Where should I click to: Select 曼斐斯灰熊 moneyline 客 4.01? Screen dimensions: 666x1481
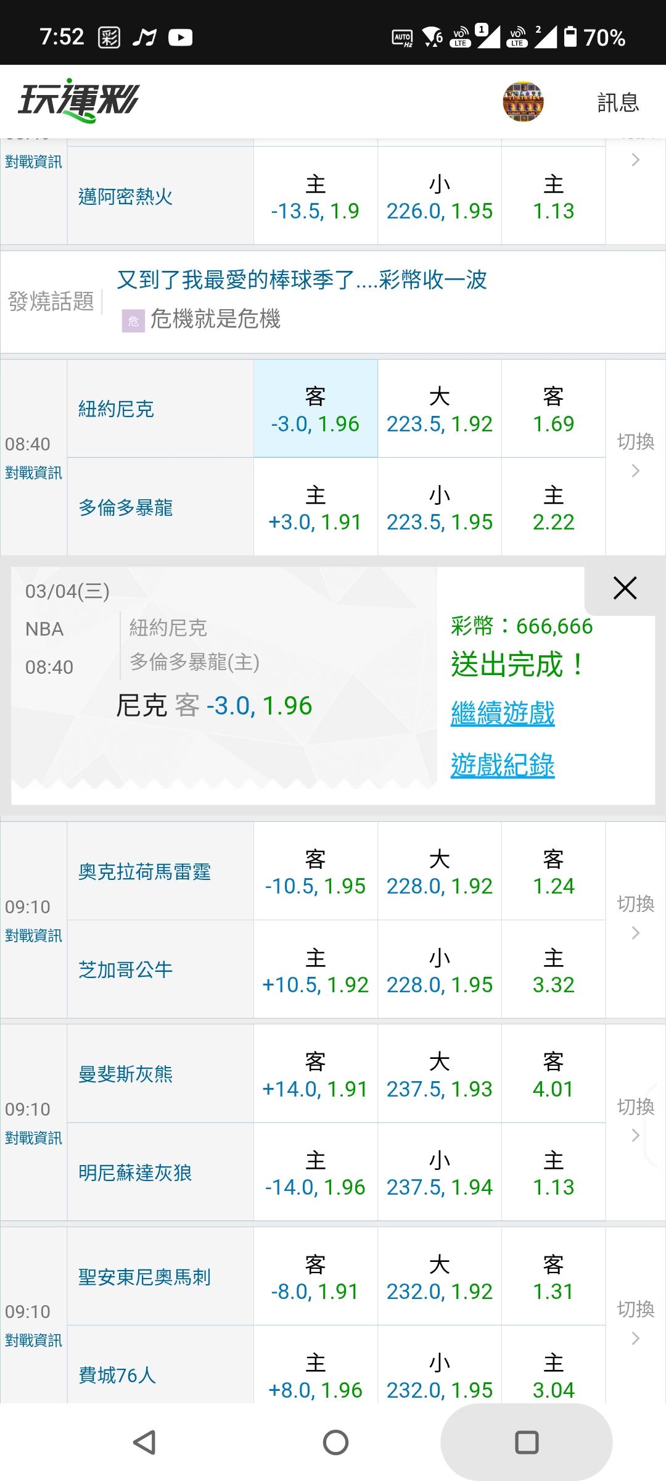553,1074
